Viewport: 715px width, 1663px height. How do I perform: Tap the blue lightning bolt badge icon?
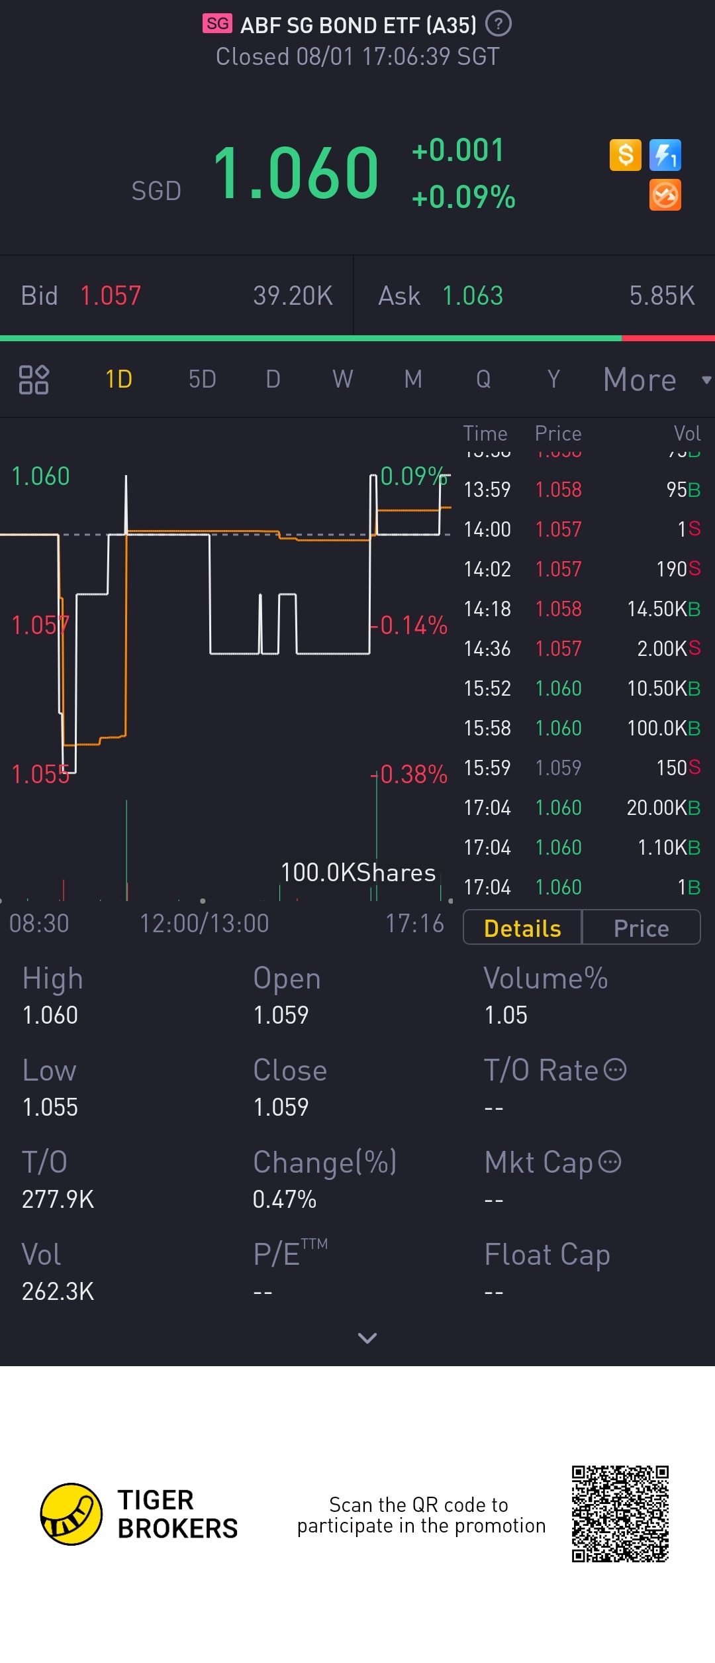tap(665, 155)
